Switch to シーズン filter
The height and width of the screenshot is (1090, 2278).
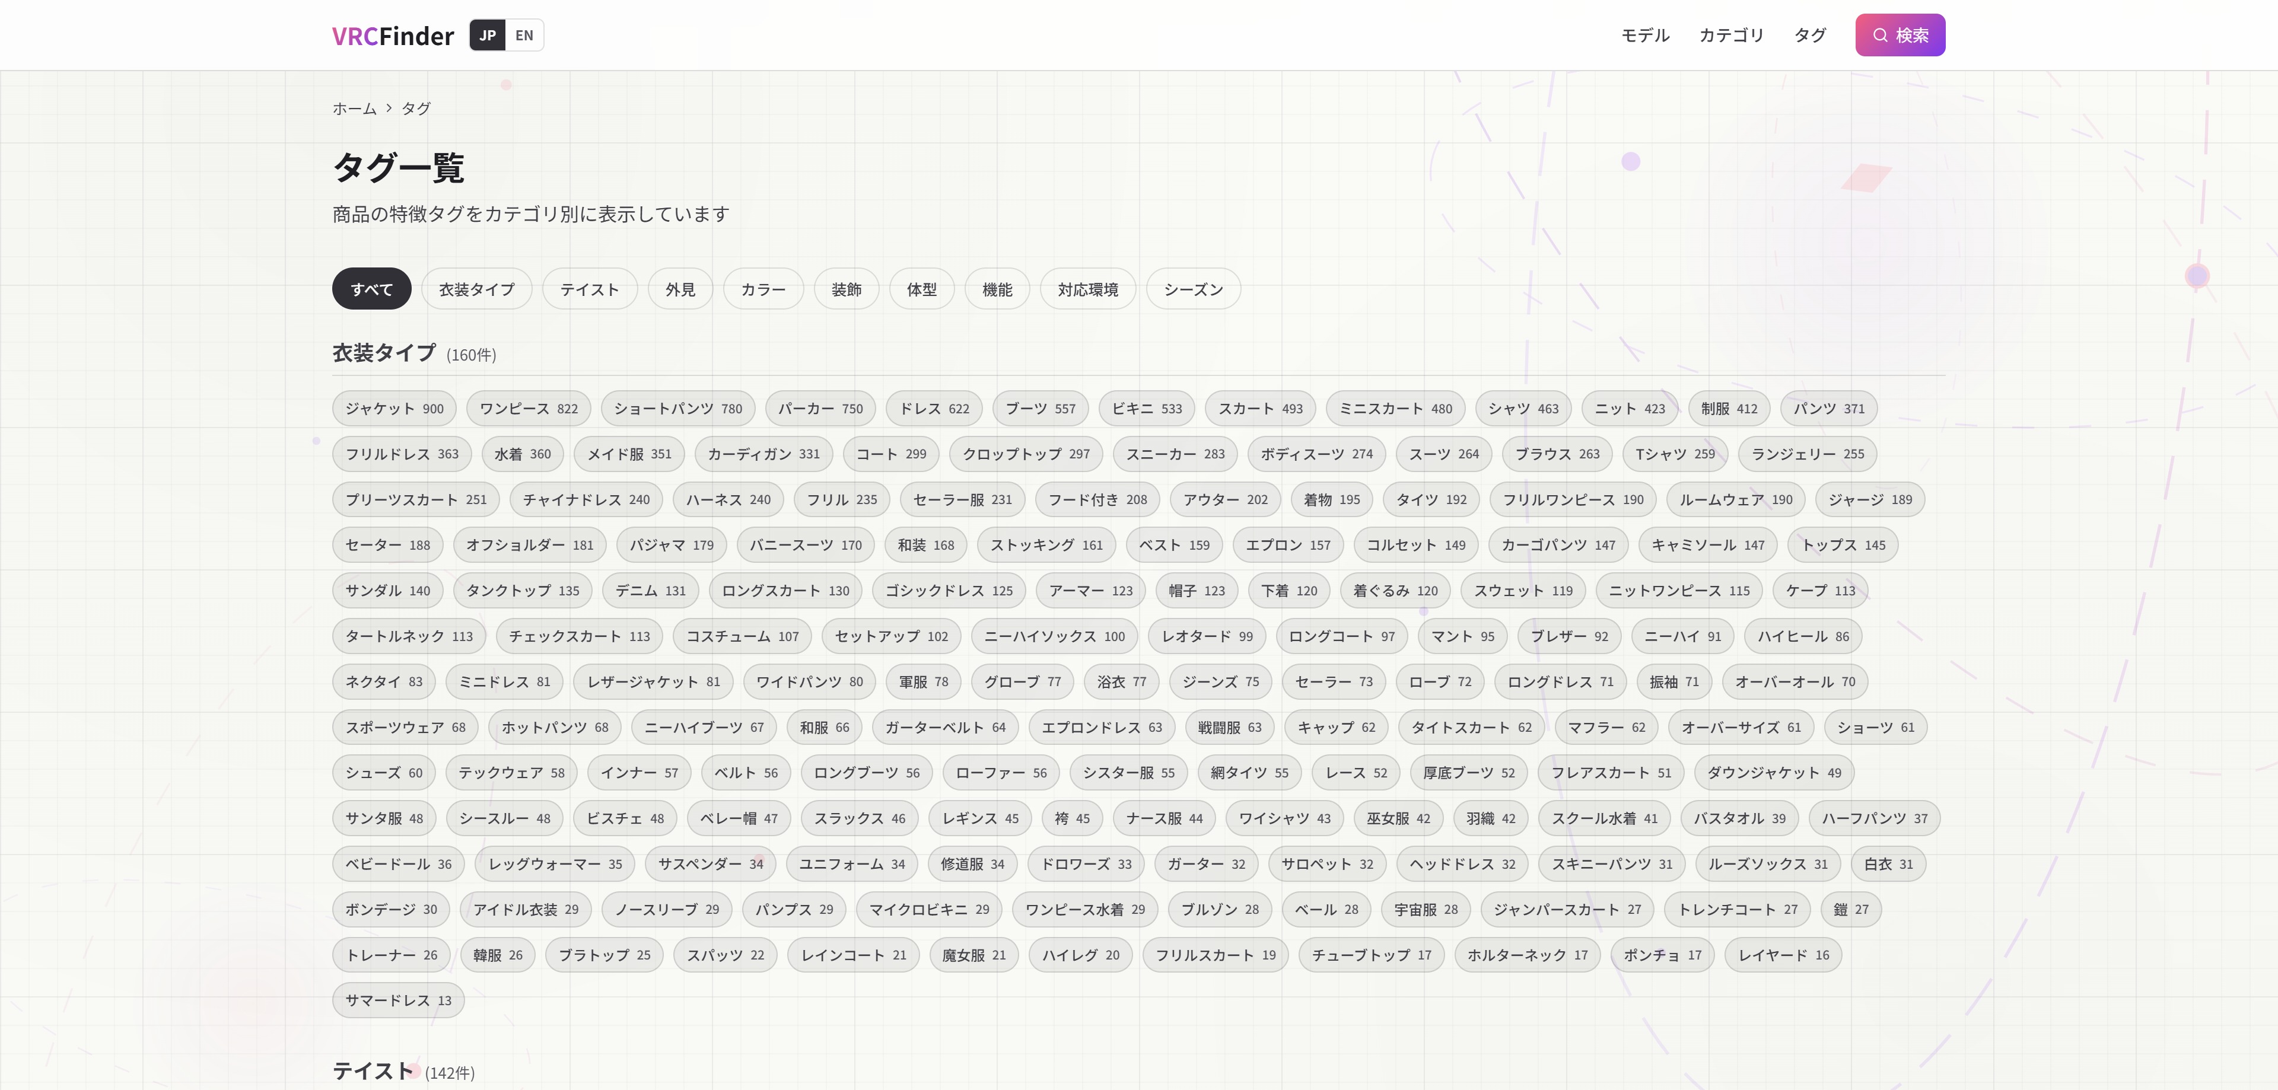(x=1193, y=289)
